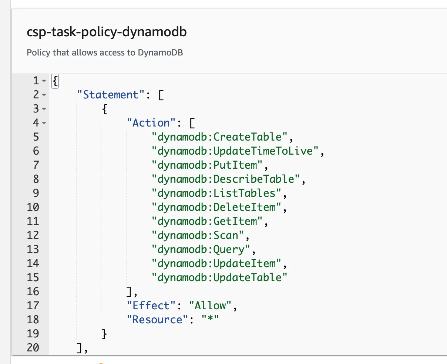Collapse the Action array fold on line 4
This screenshot has height=364, width=447.
pyautogui.click(x=44, y=123)
